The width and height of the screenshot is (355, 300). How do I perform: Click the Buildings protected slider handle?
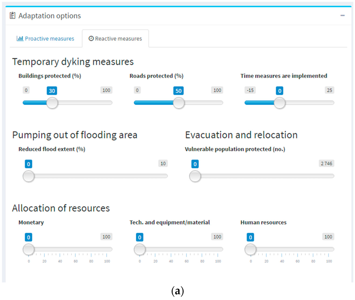point(52,103)
